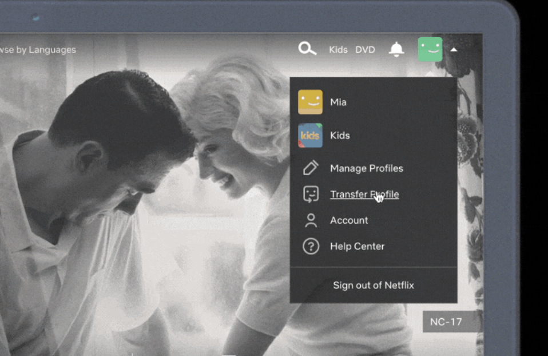
Task: Select Mia's yellow avatar
Action: pyautogui.click(x=311, y=102)
